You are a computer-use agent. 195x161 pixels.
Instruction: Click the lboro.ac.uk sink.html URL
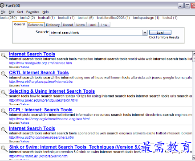pyautogui.click(x=39, y=156)
